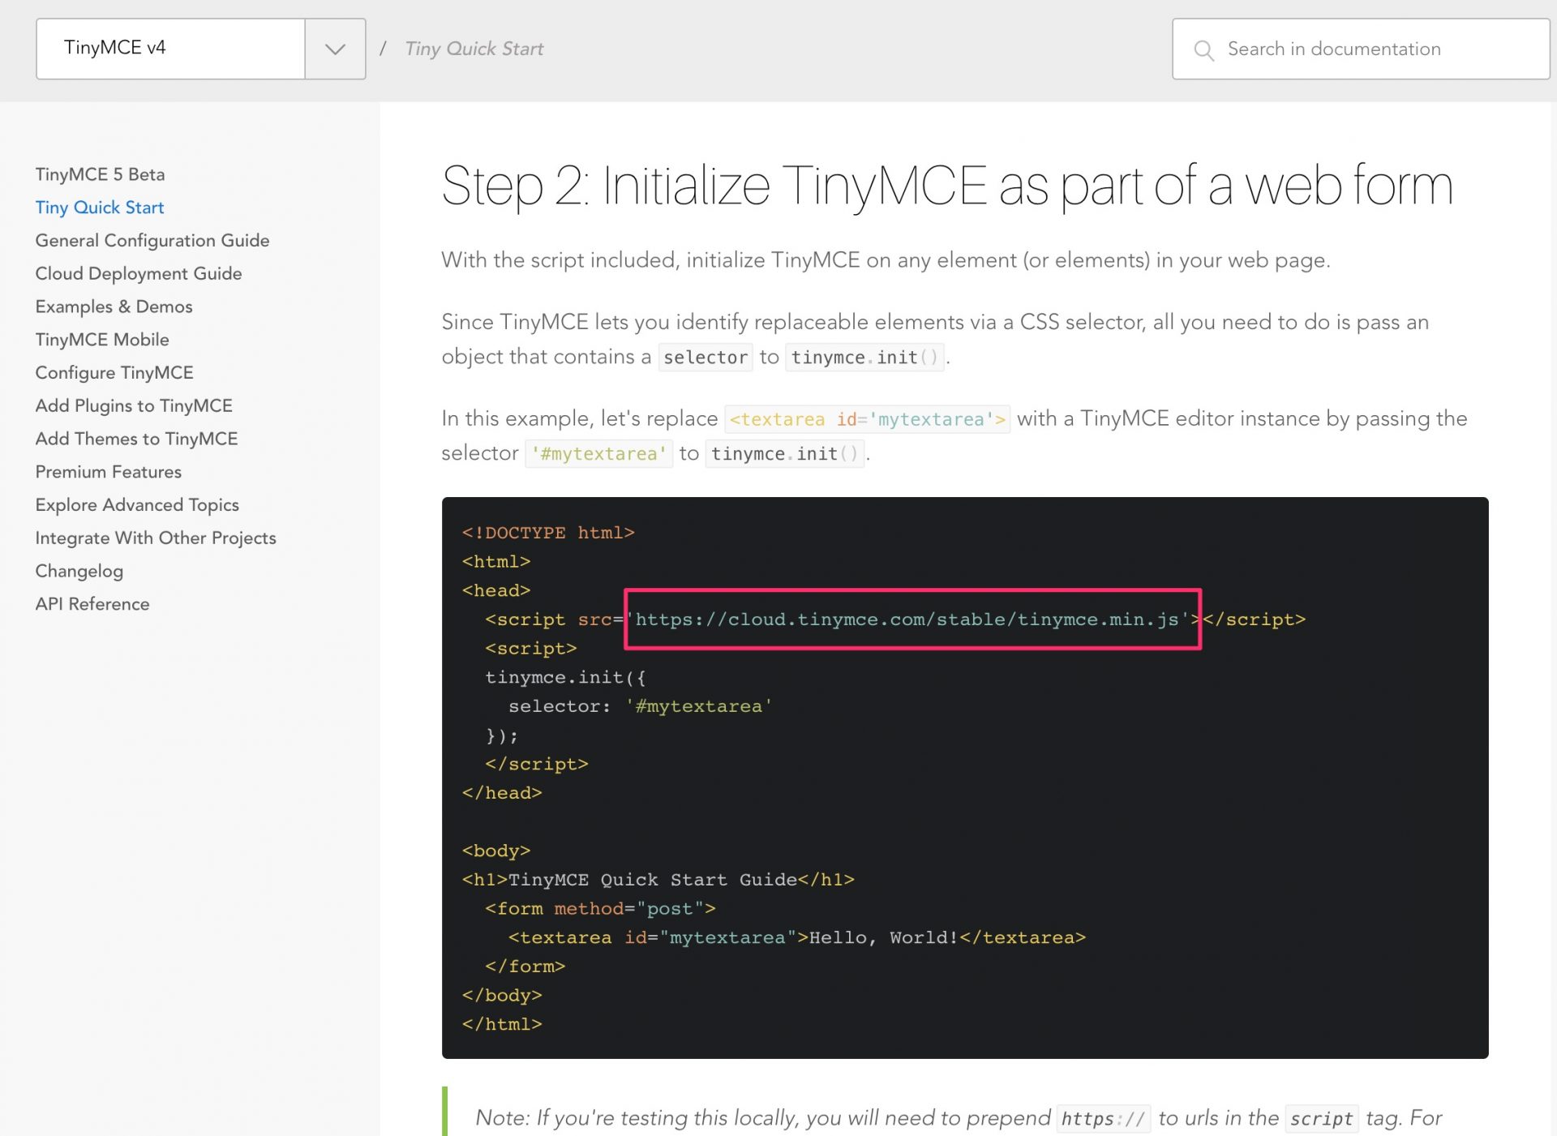This screenshot has width=1557, height=1136.
Task: Open the TinyMCE 5 Beta page
Action: [x=100, y=174]
